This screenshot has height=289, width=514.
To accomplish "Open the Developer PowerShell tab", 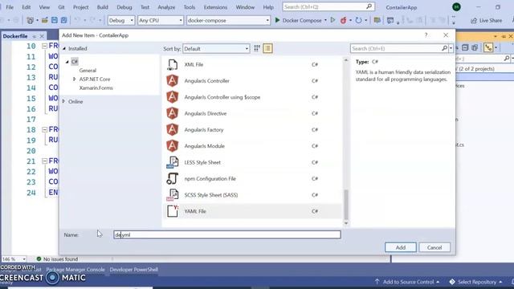I will coord(134,270).
